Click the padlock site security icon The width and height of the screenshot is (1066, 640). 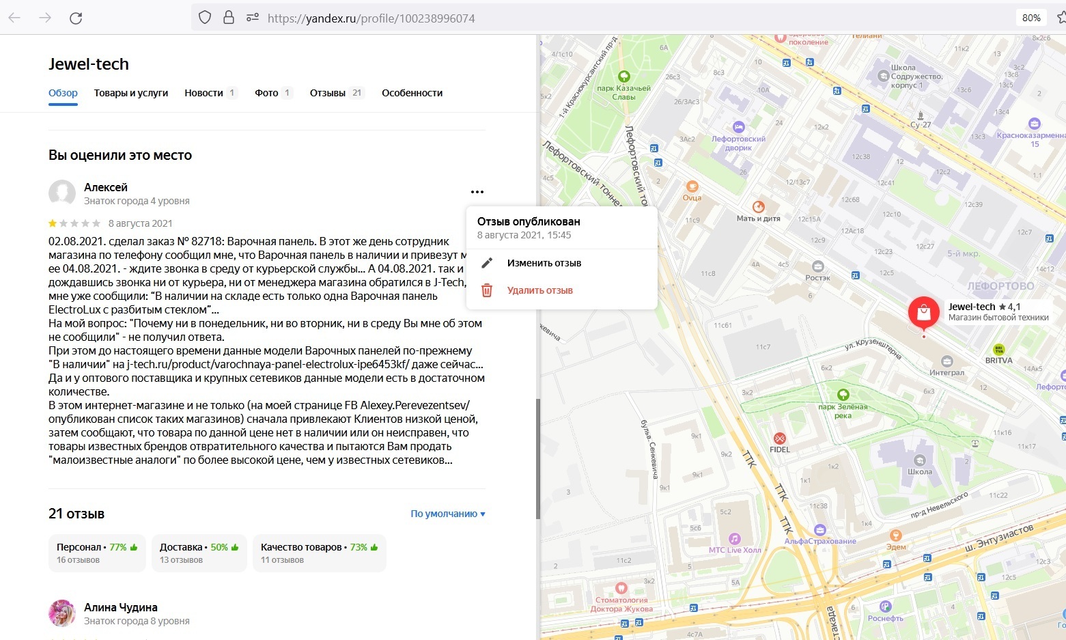click(x=229, y=18)
